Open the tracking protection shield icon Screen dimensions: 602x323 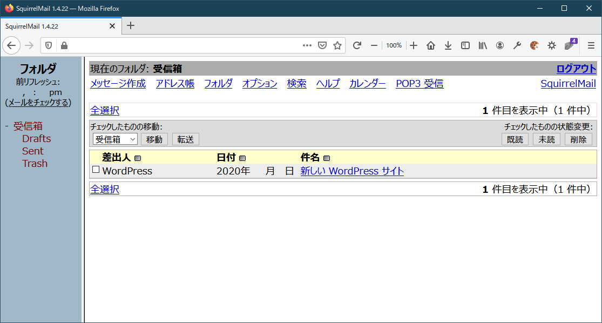point(49,46)
